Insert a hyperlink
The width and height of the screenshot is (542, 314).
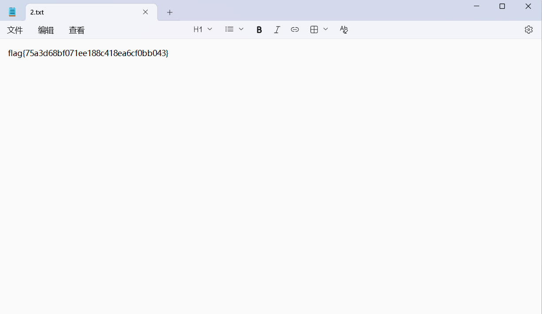(295, 30)
